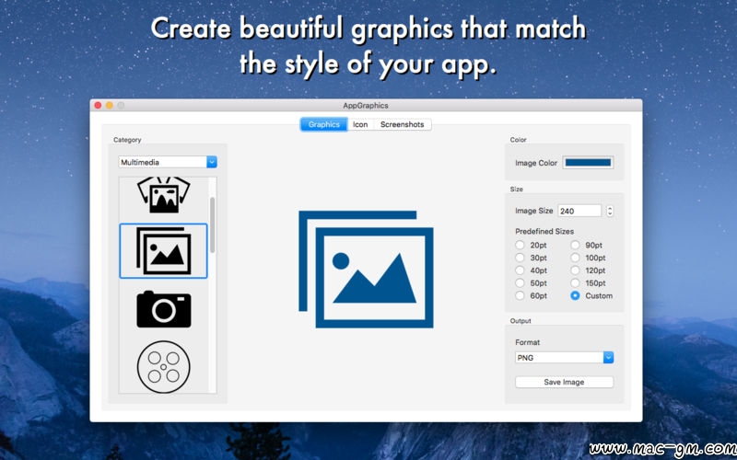Click the Image Size input field
The height and width of the screenshot is (460, 737).
(x=579, y=211)
